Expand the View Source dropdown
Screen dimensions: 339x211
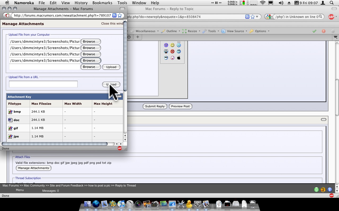pos(234,31)
